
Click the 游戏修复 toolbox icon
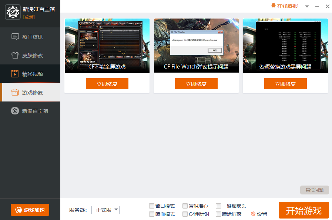pyautogui.click(x=15, y=92)
